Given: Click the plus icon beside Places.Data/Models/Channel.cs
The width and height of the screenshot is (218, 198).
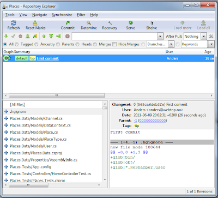Looking at the screenshot, I should 6,118.
